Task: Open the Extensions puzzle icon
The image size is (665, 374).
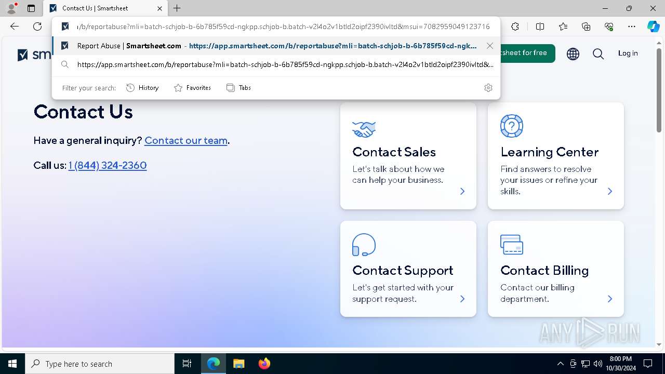Action: pos(515,26)
